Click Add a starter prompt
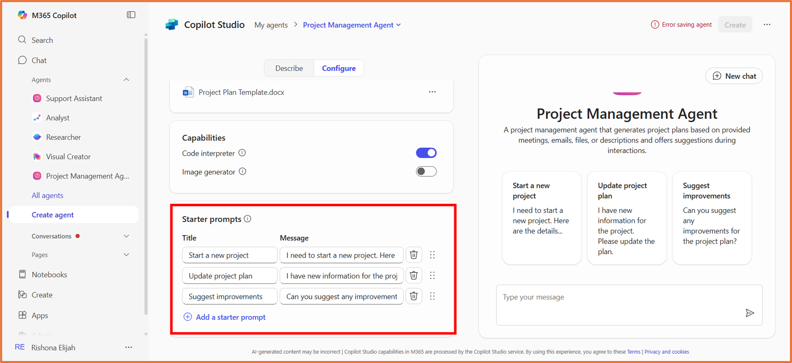This screenshot has height=363, width=792. coord(225,317)
